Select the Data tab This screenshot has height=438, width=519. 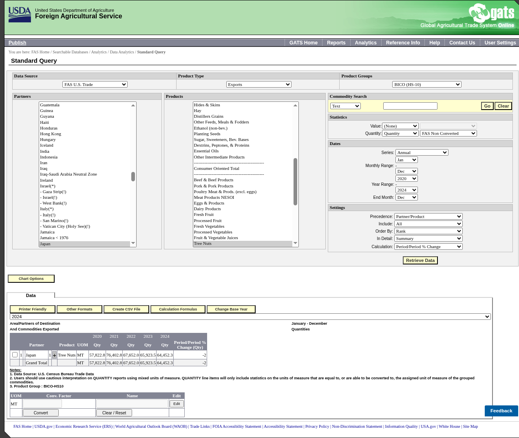[31, 295]
